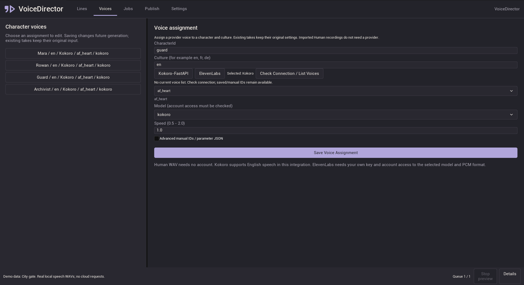524x285 pixels.
Task: Expand the af_heart voice dropdown
Action: [x=336, y=91]
